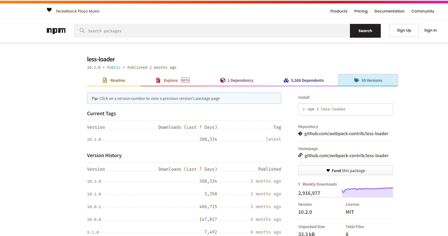Image resolution: width=448 pixels, height=236 pixels.
Task: Click the install command prompt chevron
Action: tap(304, 109)
